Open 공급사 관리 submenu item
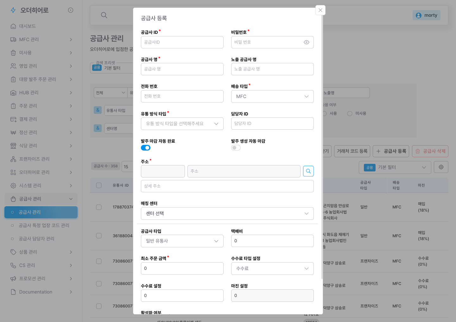The height and width of the screenshot is (322, 456). point(41,212)
